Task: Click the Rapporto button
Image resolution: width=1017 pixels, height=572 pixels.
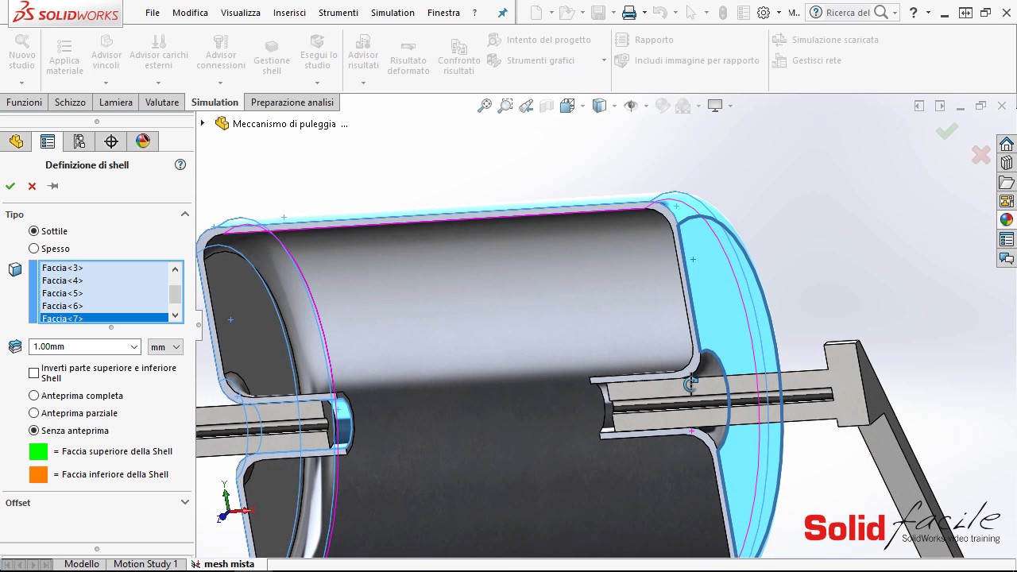Action: (x=644, y=40)
